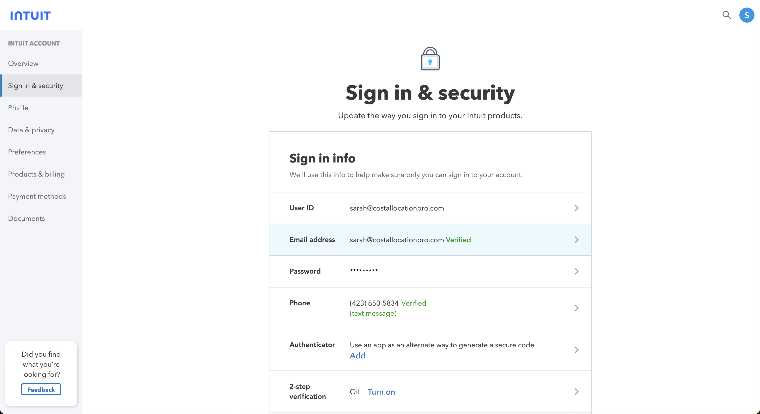Screen dimensions: 760x414
Task: Open the search icon in the top bar
Action: tap(726, 15)
